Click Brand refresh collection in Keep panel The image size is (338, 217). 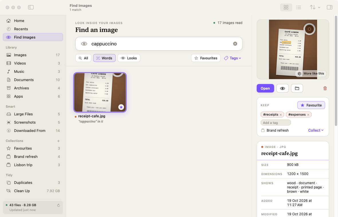[x=275, y=130]
